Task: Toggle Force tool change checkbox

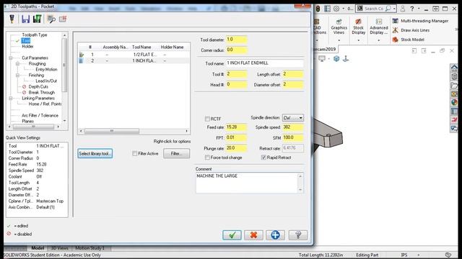Action: click(x=207, y=158)
